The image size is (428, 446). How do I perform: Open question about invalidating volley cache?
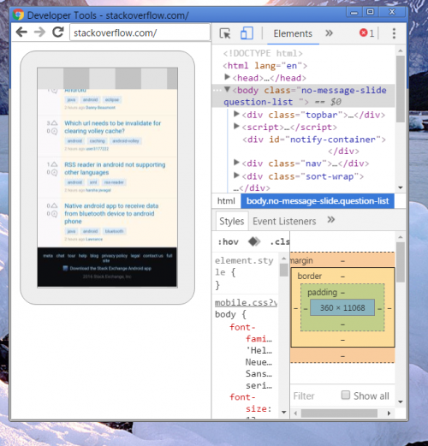112,127
